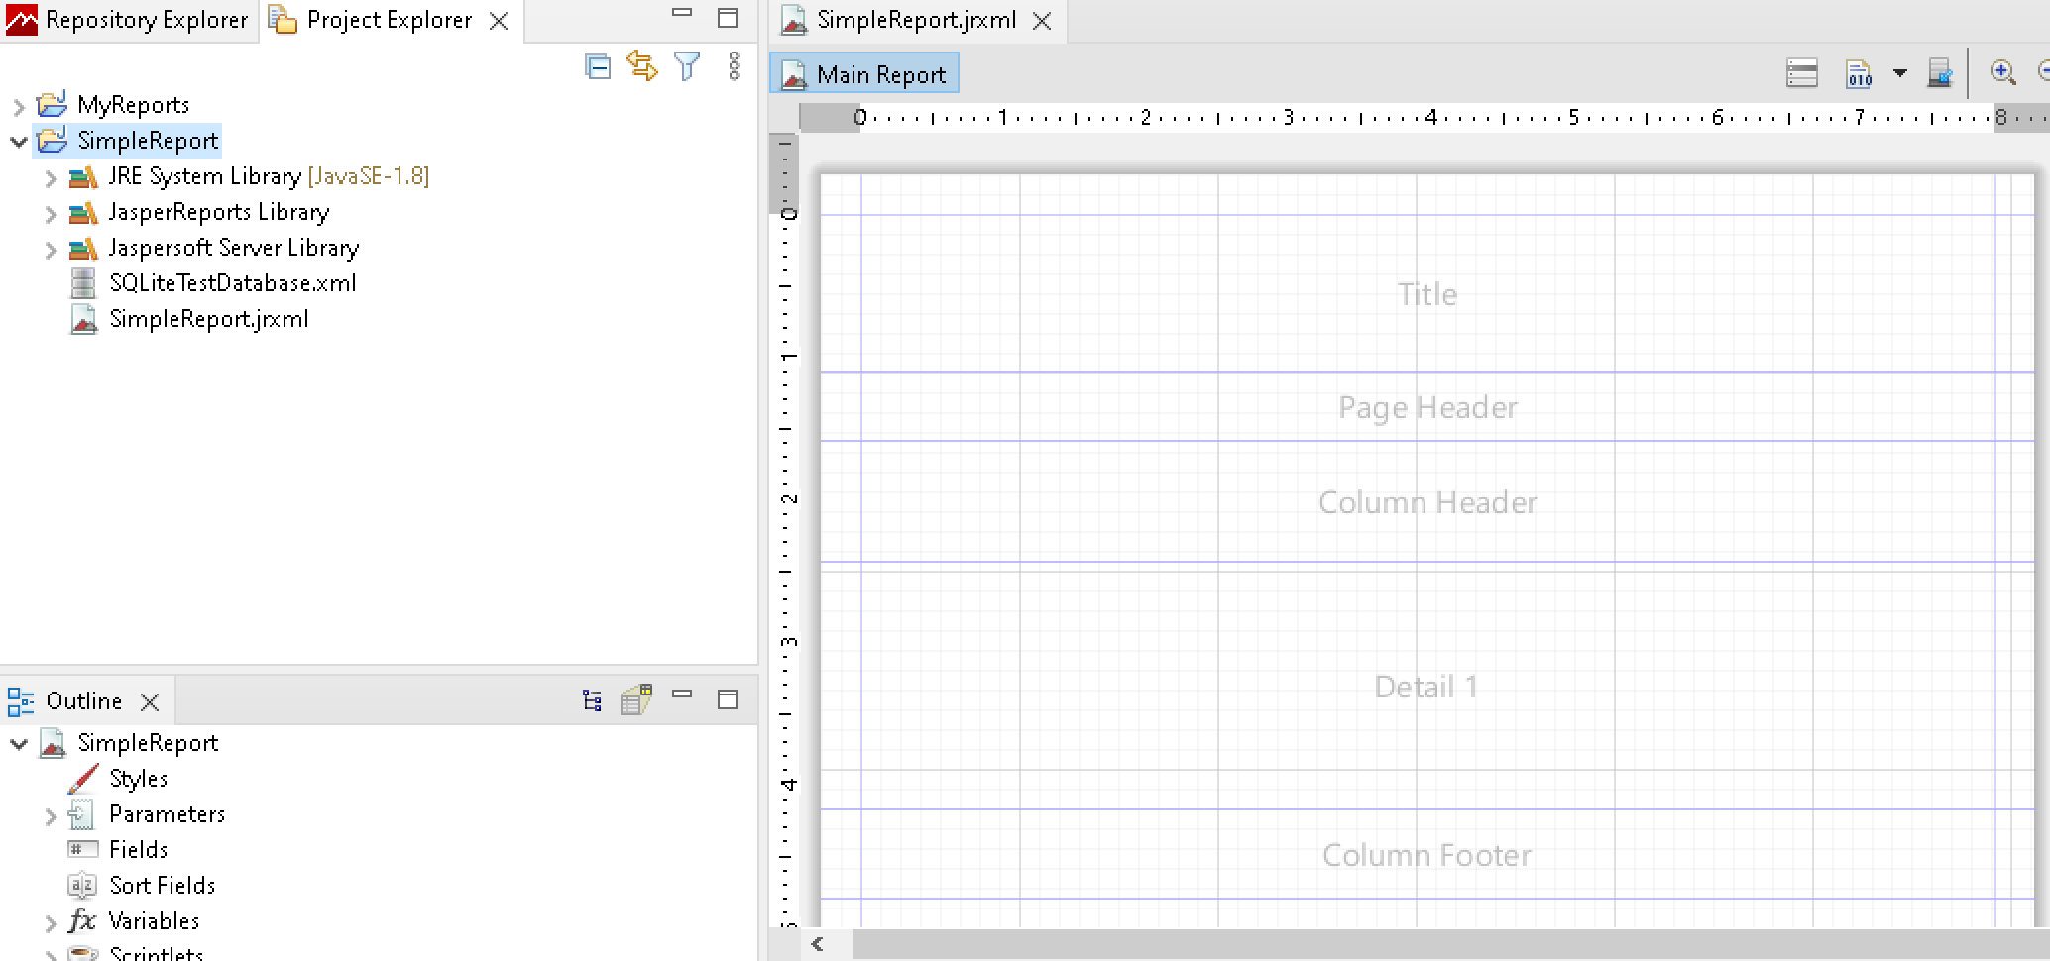Open SQLiteTestDatabase.xml in project tree
This screenshot has height=961, width=2050.
pyautogui.click(x=232, y=283)
